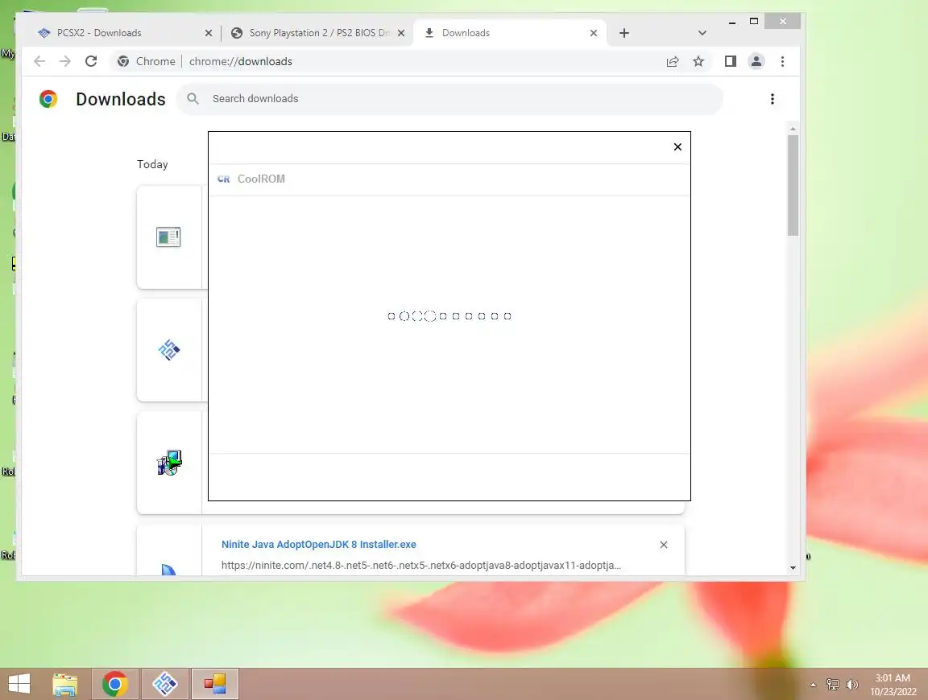
Task: Open the volume speaker tray icon
Action: (852, 685)
